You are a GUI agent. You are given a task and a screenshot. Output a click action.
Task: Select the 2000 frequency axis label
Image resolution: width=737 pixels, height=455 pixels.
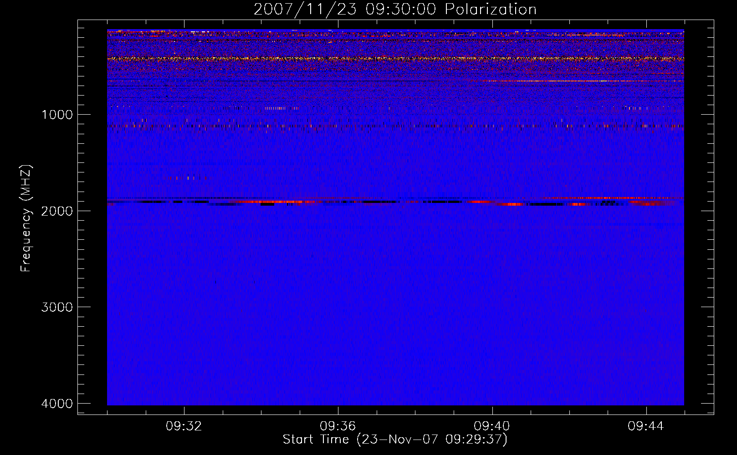[57, 211]
